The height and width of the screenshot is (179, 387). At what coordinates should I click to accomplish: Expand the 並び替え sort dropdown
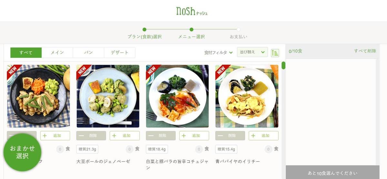coord(252,52)
